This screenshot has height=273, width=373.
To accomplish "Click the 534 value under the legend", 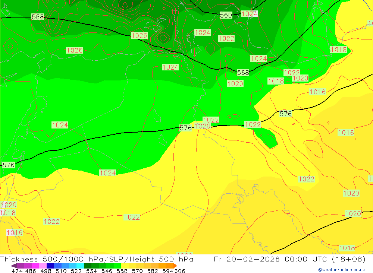I will [91, 271].
